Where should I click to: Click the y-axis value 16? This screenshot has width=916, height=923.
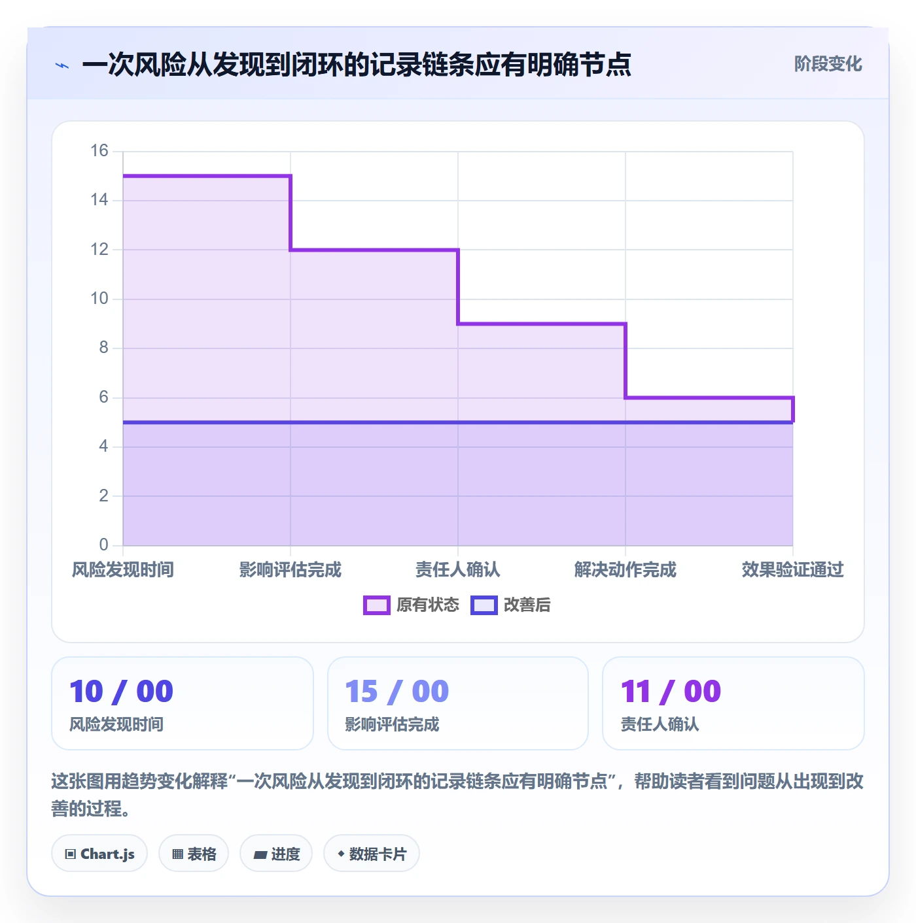(x=99, y=151)
